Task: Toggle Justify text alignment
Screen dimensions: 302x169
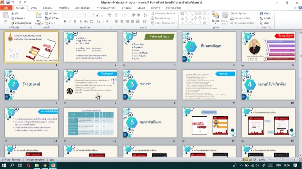Action: pos(132,21)
